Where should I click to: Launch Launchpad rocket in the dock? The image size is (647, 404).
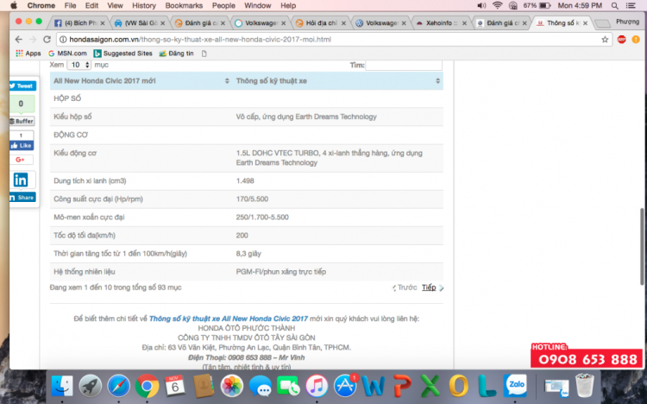click(90, 386)
